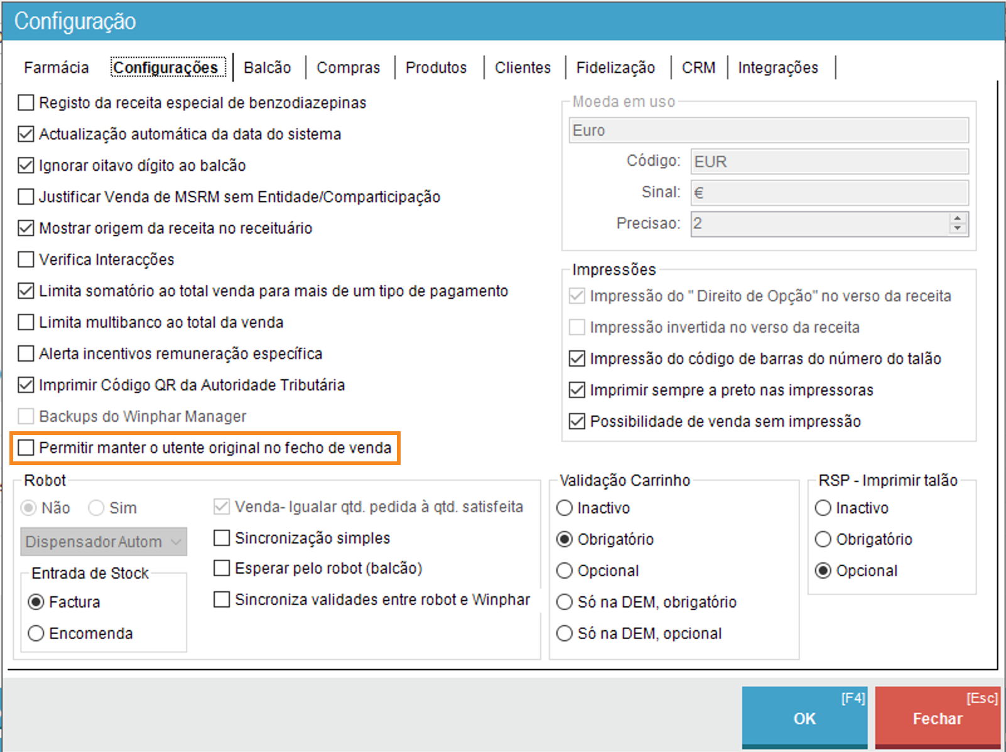Screen dimensions: 1006x752
Task: Increase Precisao value with up arrow
Action: (x=957, y=218)
